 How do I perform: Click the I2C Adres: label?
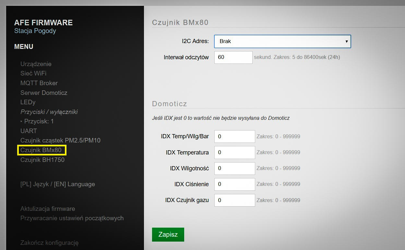click(x=195, y=41)
